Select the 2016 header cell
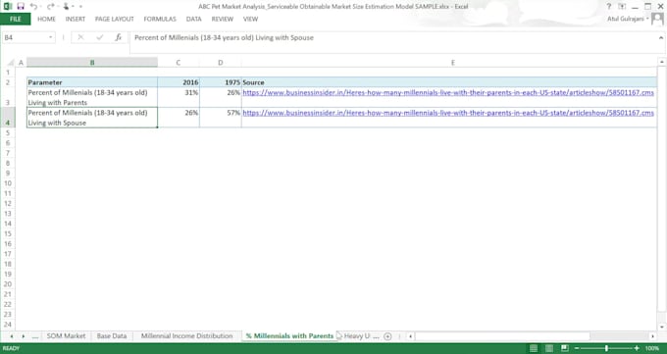Image resolution: width=667 pixels, height=354 pixels. click(x=179, y=82)
